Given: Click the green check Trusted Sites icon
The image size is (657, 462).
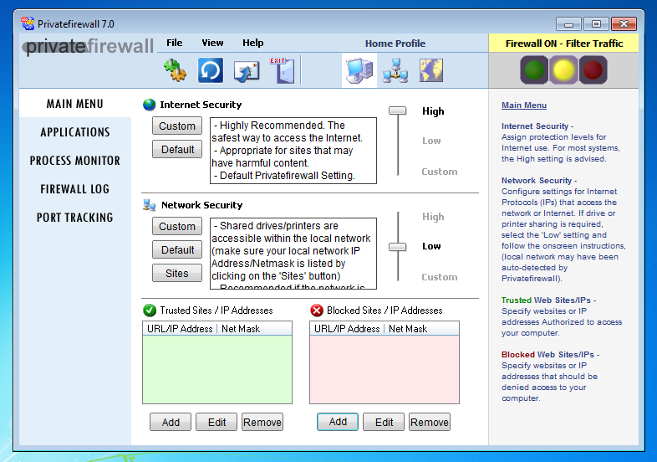Looking at the screenshot, I should click(150, 311).
